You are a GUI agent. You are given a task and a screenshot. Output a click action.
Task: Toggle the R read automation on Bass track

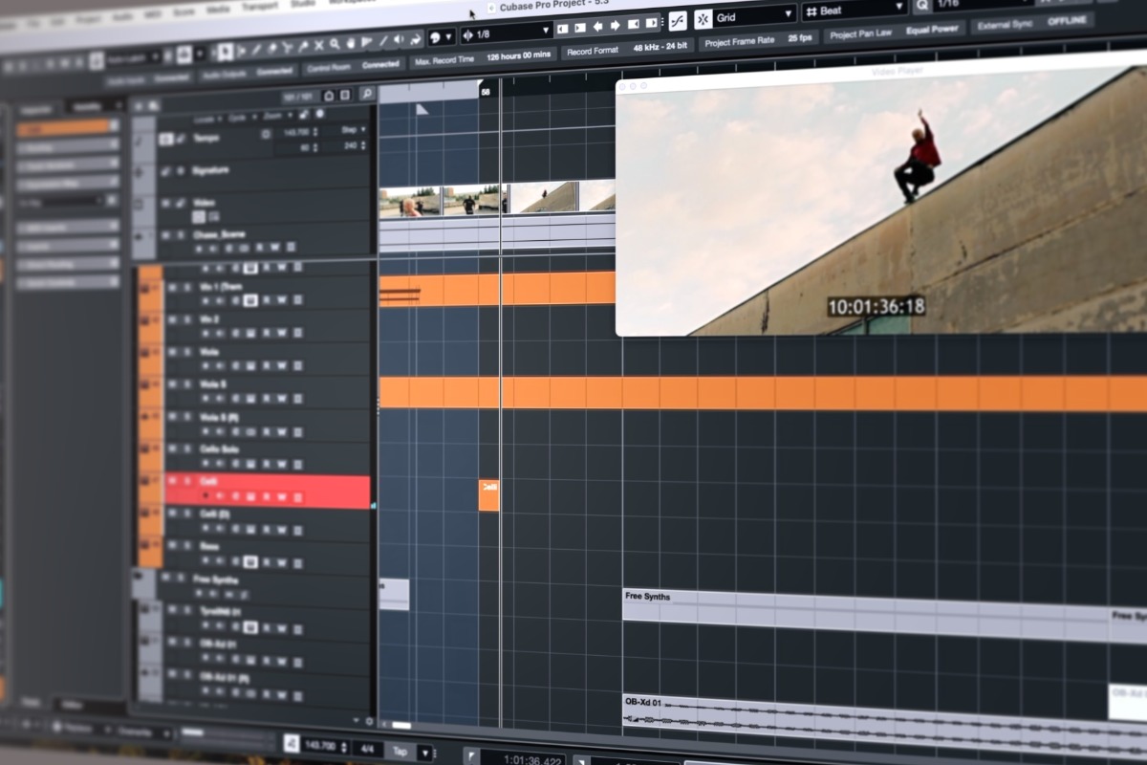tap(266, 562)
